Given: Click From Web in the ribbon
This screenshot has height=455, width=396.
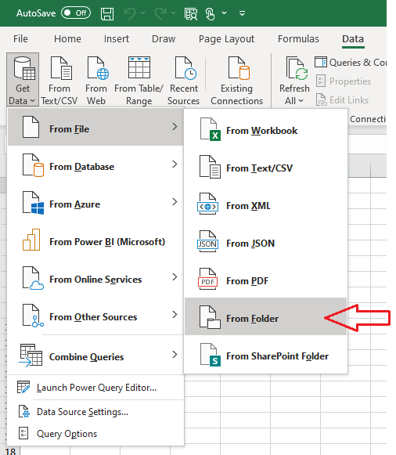Looking at the screenshot, I should 96,80.
